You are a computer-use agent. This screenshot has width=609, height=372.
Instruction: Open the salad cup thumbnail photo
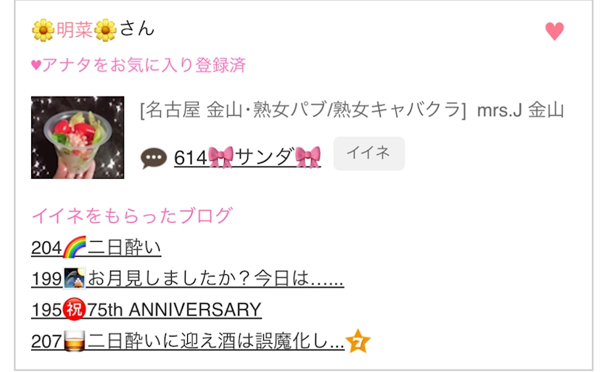(x=78, y=138)
